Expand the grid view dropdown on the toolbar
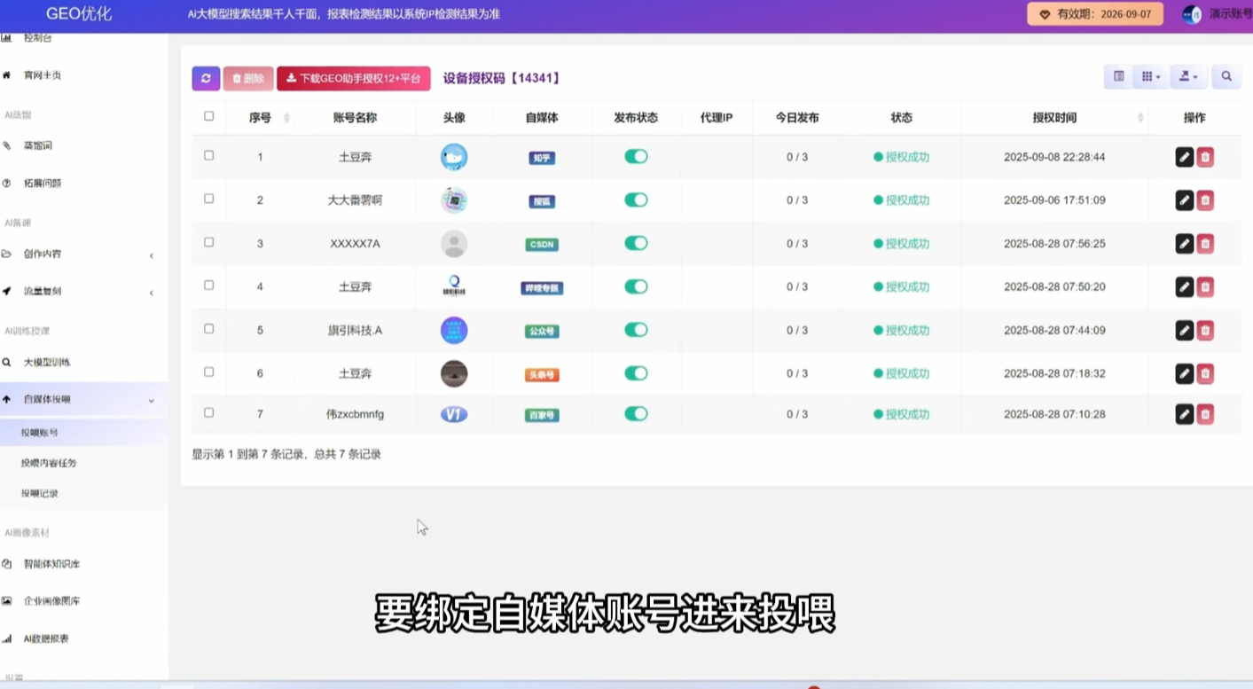1253x689 pixels. click(1149, 77)
